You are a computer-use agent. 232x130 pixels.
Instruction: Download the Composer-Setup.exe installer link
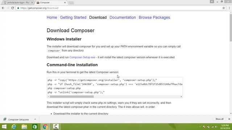(x=82, y=57)
